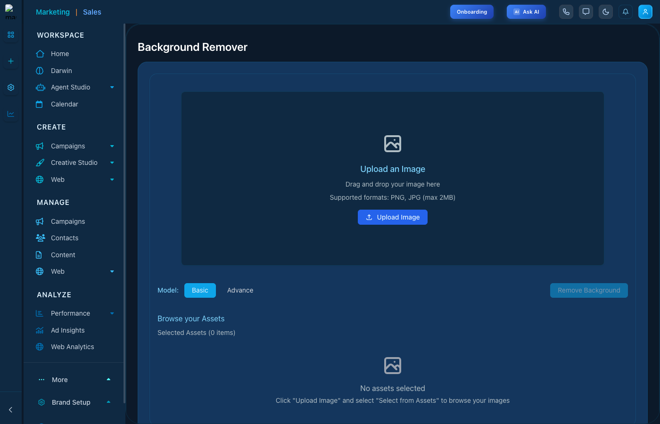Click the image placeholder in upload dropzone
The width and height of the screenshot is (660, 424).
pos(393,144)
